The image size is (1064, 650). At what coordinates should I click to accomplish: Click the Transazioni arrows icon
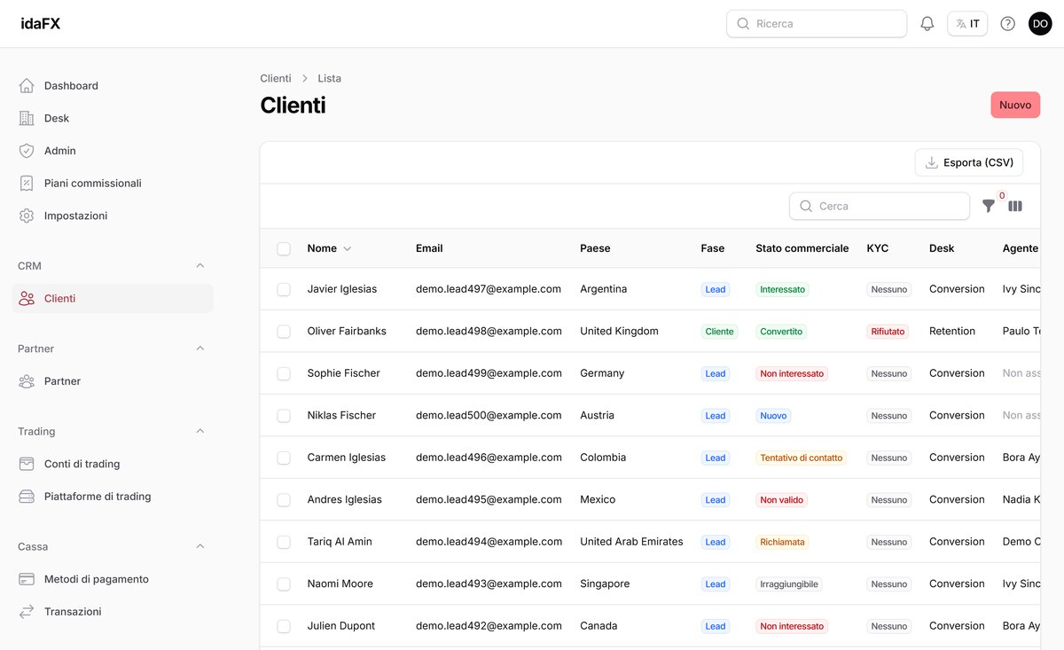27,612
